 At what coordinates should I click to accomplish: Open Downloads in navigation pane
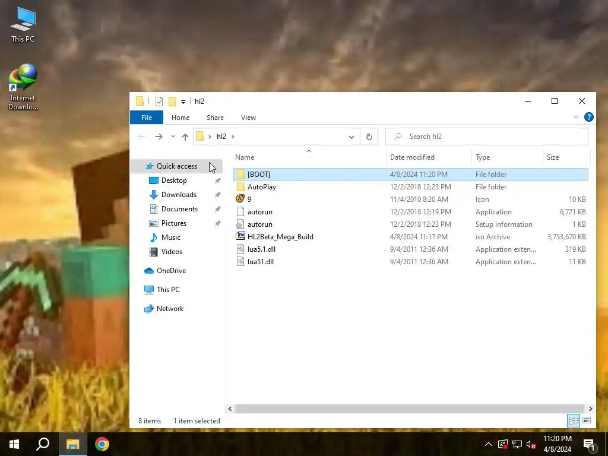click(179, 195)
